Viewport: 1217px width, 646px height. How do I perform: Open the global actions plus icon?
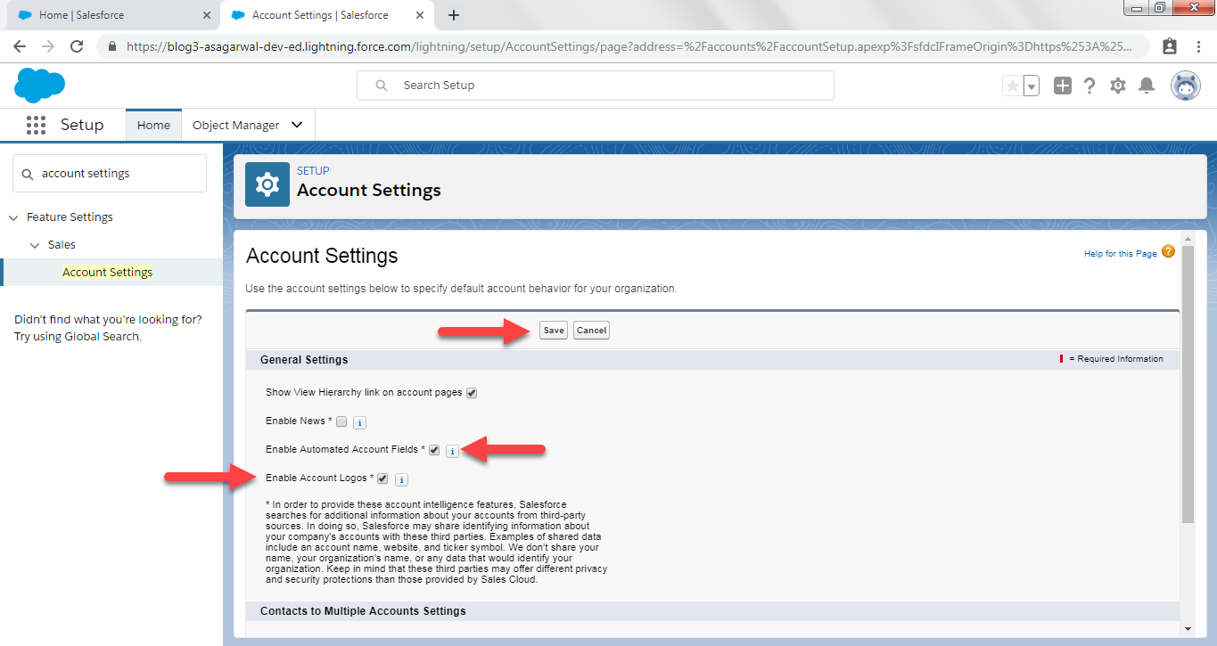[1063, 86]
